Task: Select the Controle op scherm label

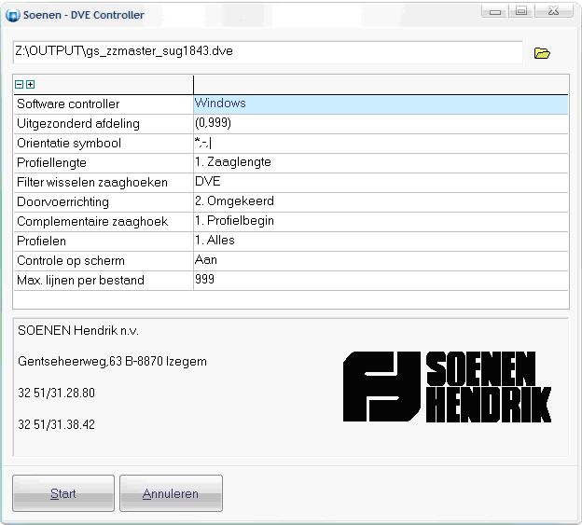Action: [71, 261]
